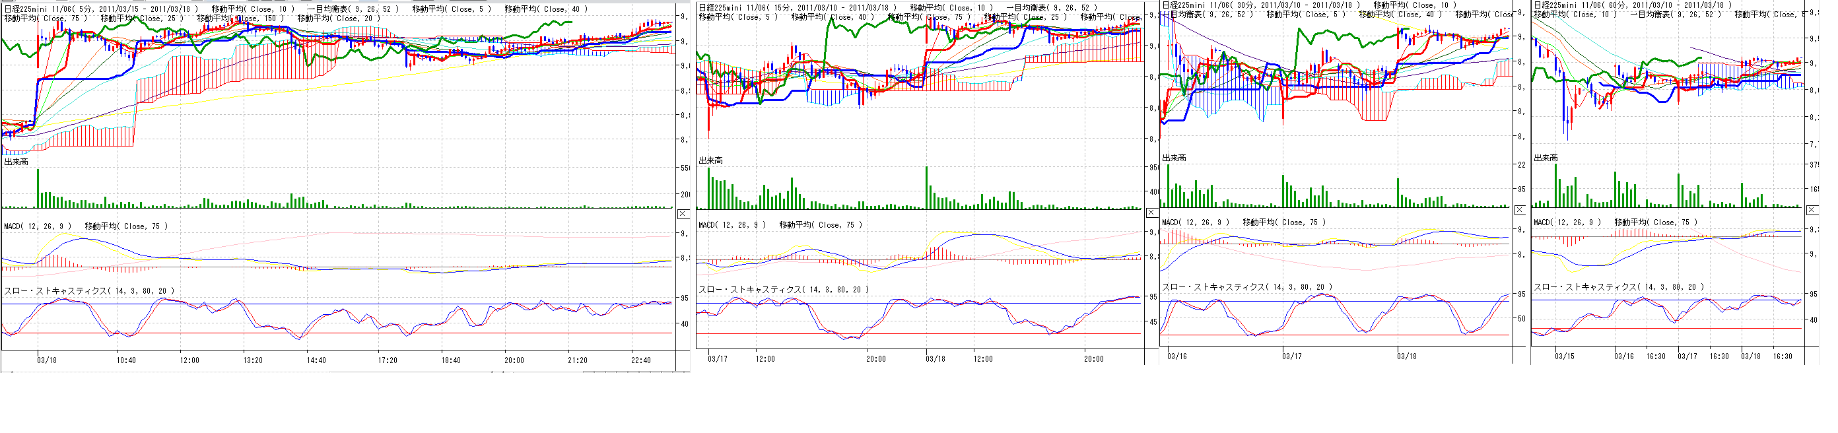
Task: Close the MACD panel on the 15分 chart
Action: (x=1151, y=213)
